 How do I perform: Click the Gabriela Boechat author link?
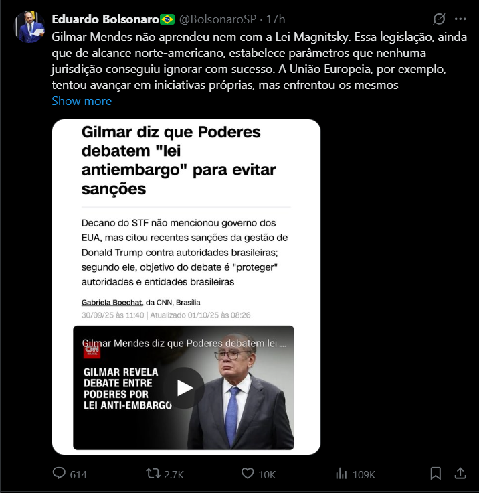pos(112,303)
